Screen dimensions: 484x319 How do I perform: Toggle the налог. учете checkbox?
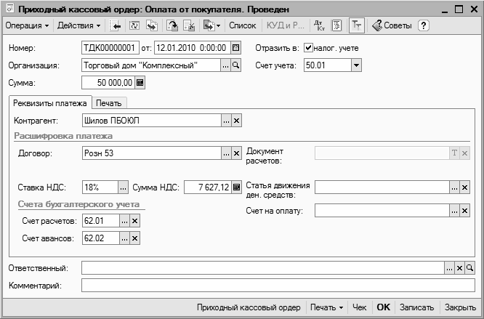[x=308, y=48]
